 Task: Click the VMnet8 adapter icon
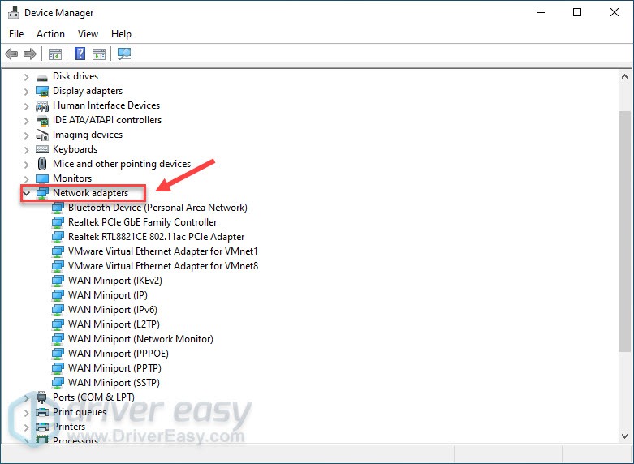58,266
